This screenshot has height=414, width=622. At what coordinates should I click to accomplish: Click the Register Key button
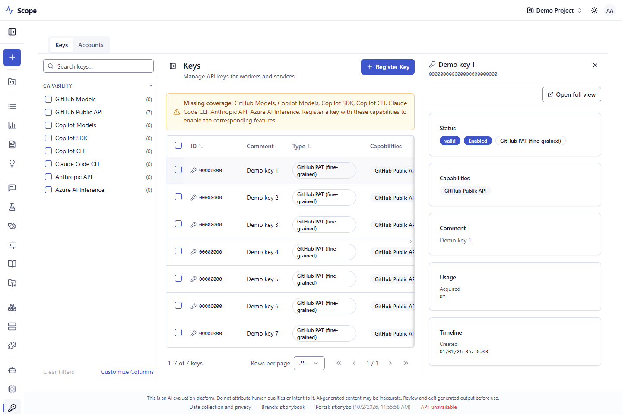pos(388,67)
